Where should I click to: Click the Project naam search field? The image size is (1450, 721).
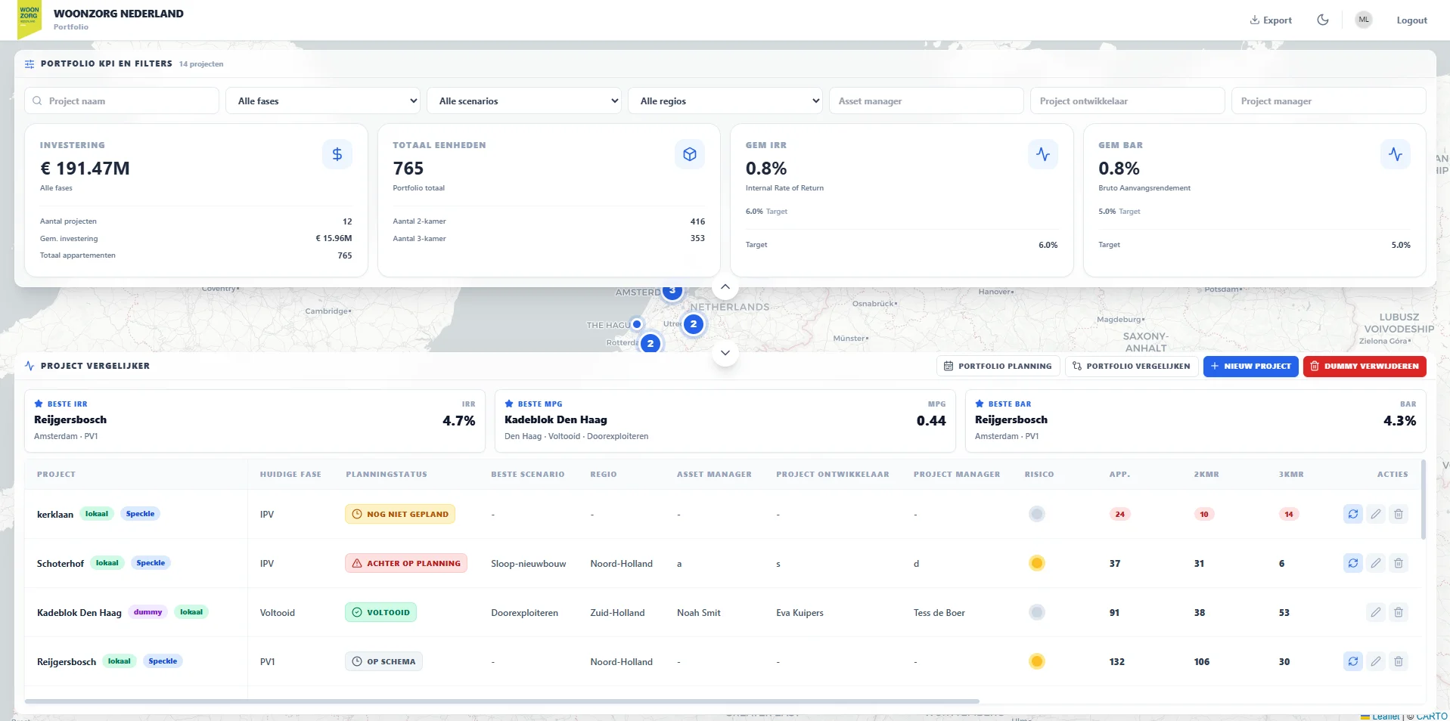[x=122, y=101]
